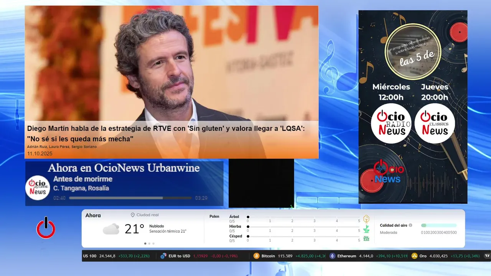
Task: Click the article date 11.10.2025
Action: point(40,154)
